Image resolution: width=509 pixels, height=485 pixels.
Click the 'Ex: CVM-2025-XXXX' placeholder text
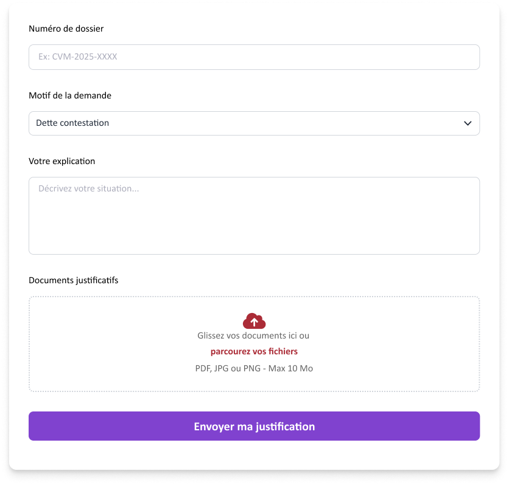tap(77, 57)
